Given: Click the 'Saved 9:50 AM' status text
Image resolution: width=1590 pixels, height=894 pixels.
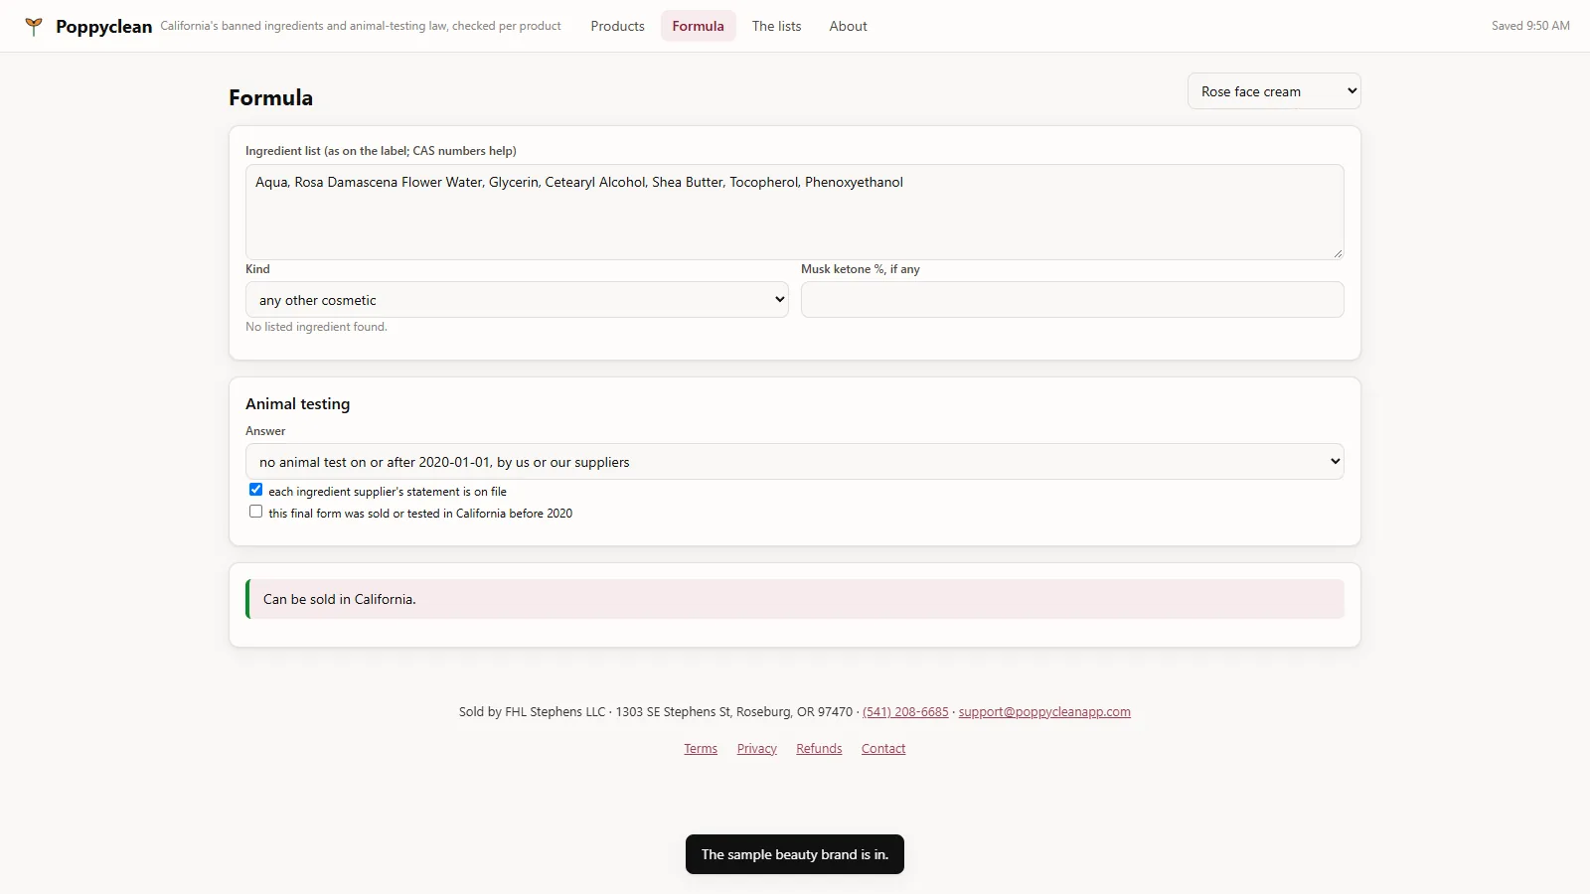Looking at the screenshot, I should (1530, 26).
